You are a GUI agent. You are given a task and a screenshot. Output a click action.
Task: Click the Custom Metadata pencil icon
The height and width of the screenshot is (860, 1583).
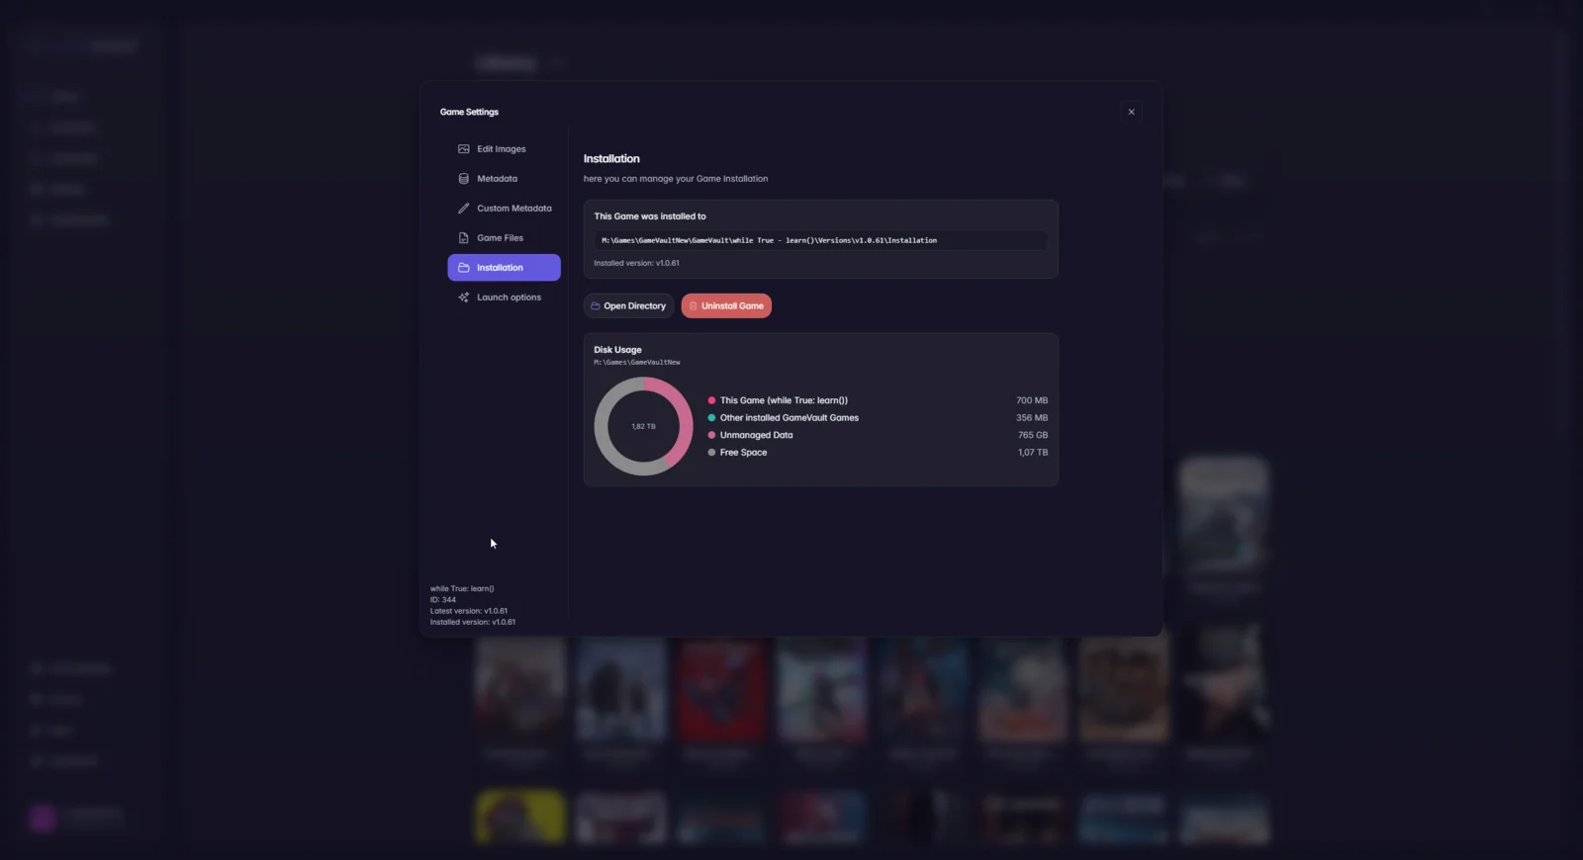(463, 209)
